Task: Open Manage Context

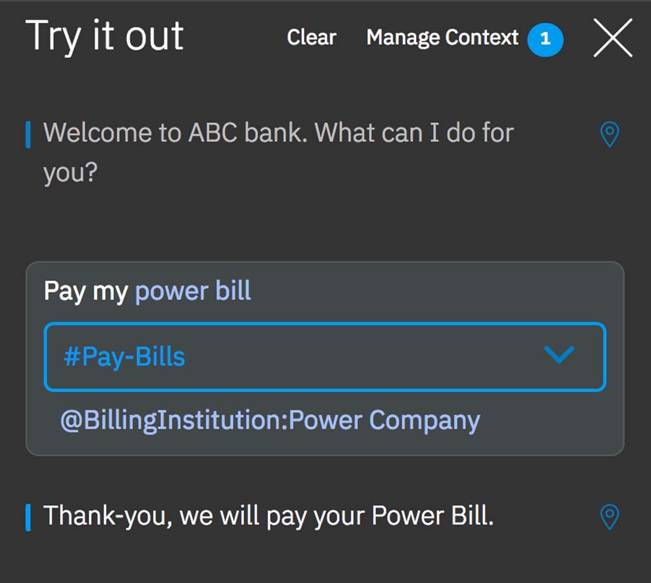Action: (x=442, y=38)
